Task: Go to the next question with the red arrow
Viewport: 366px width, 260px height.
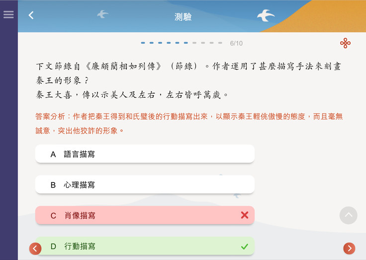Action: [349, 248]
